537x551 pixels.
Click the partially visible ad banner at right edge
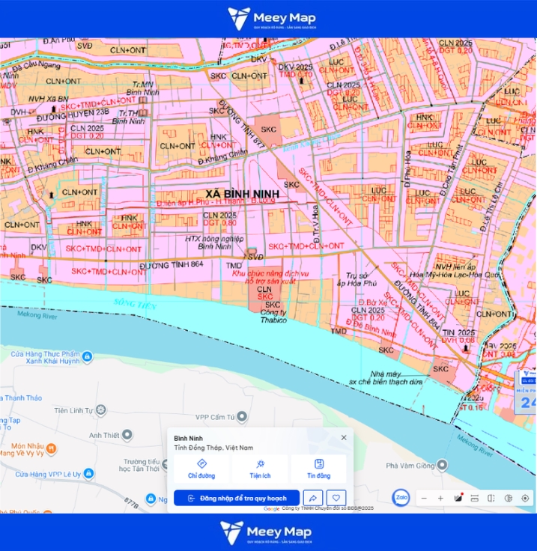[526, 392]
